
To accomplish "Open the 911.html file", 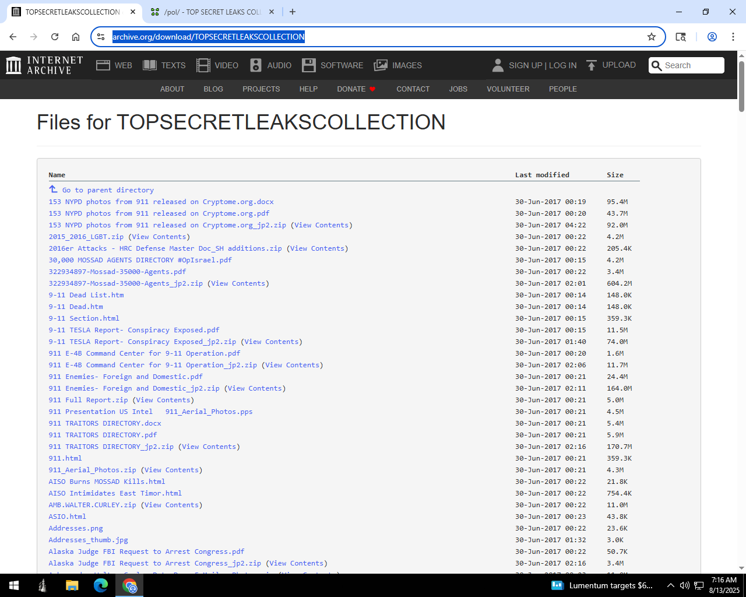I will pos(65,458).
